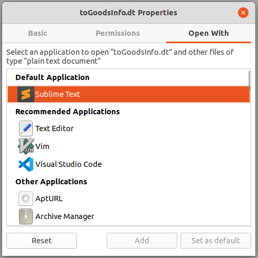Viewport: 258px width, 258px height.
Task: Click the Archive Manager zipper icon
Action: (26, 216)
